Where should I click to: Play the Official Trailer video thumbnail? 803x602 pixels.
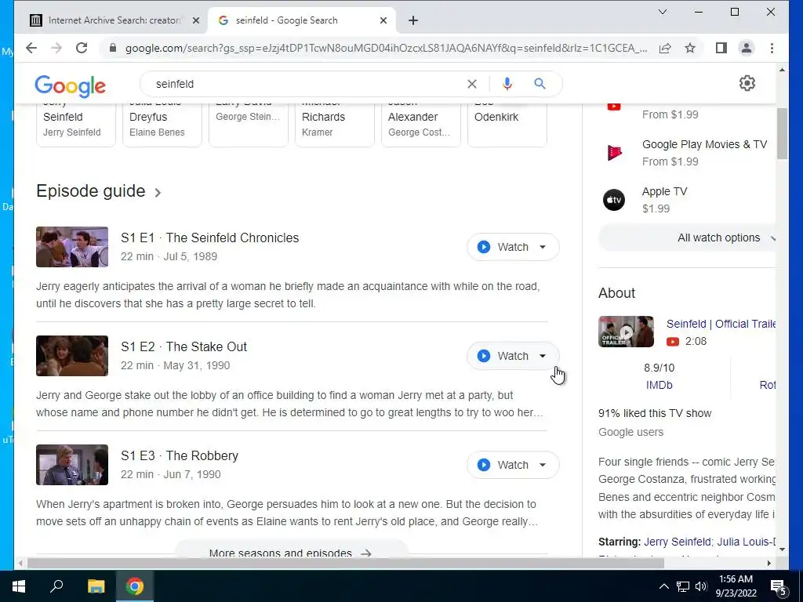[x=626, y=332]
